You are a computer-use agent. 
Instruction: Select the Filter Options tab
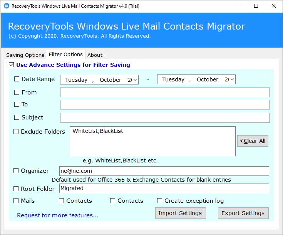66,55
